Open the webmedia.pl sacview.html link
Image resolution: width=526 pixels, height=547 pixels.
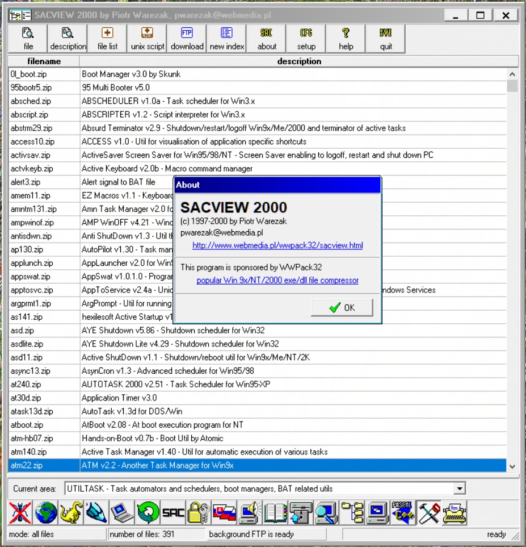pos(277,246)
